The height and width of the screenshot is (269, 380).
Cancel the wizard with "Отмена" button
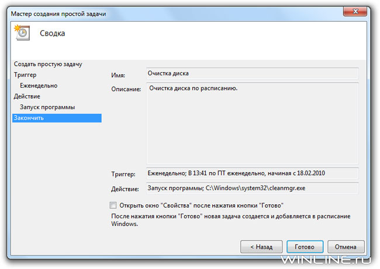(346, 247)
